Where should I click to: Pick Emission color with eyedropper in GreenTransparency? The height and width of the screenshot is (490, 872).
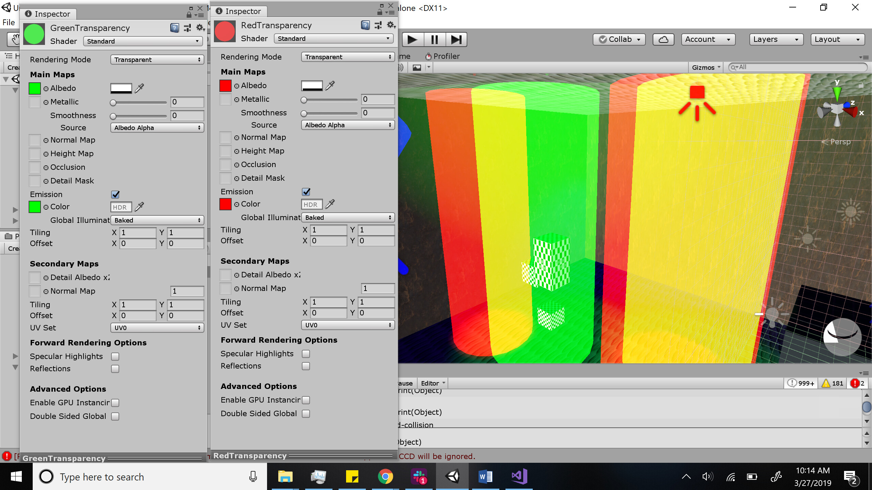click(138, 207)
